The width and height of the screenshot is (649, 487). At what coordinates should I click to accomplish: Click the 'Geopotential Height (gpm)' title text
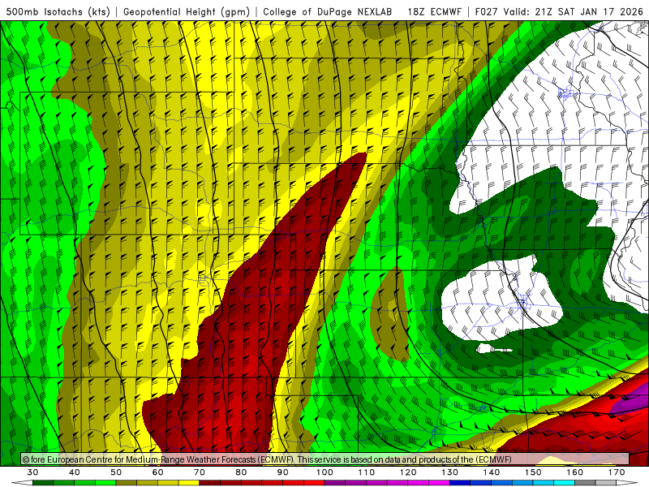(187, 12)
